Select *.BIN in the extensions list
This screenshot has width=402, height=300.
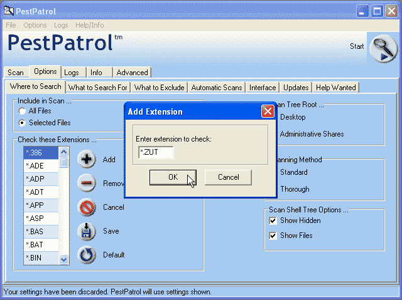(41, 258)
